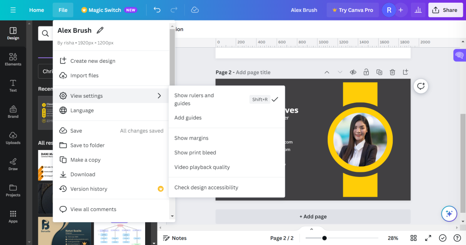Screen dimensions: 466x245
Task: Open Magic Switch
Action: (109, 10)
